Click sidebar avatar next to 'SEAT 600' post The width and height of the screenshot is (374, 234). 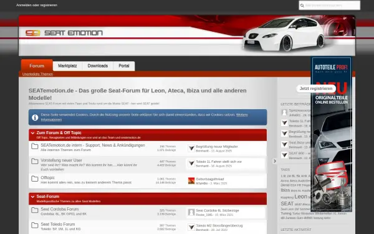click(284, 155)
